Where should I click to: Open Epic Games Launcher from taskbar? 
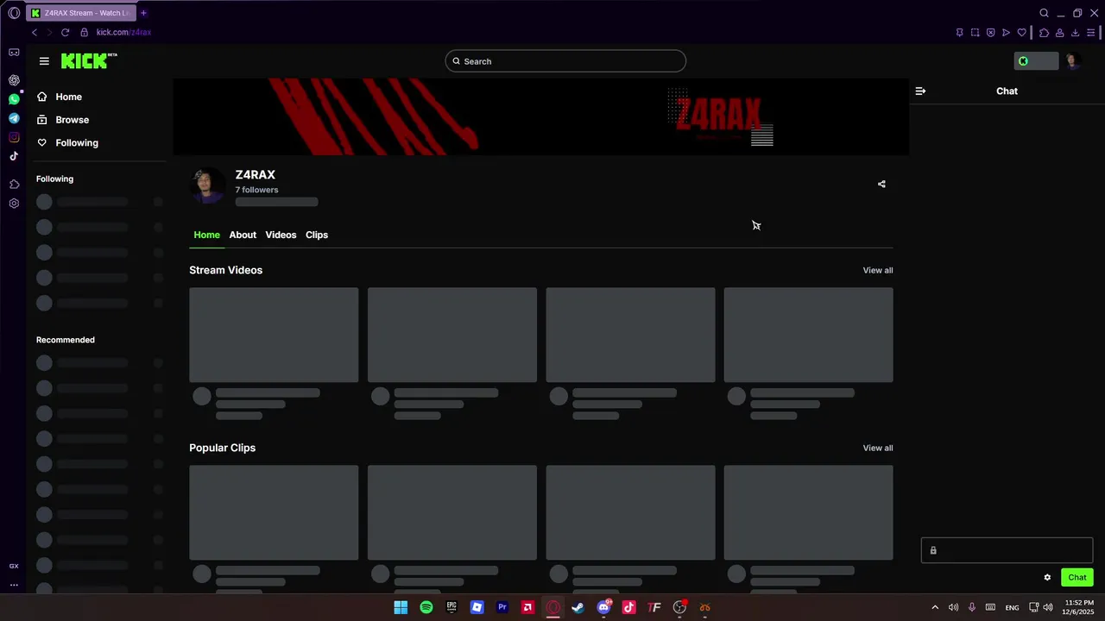451,607
